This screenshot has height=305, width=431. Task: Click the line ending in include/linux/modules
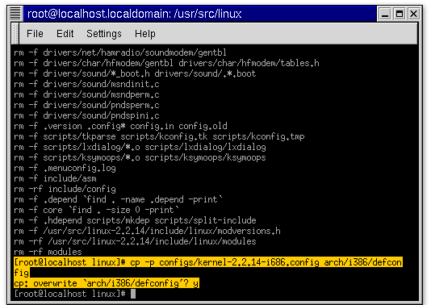[x=135, y=241]
